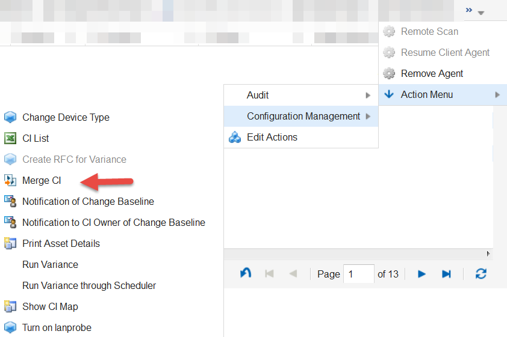Click the refresh icon in pager
This screenshot has width=507, height=337.
coord(481,274)
